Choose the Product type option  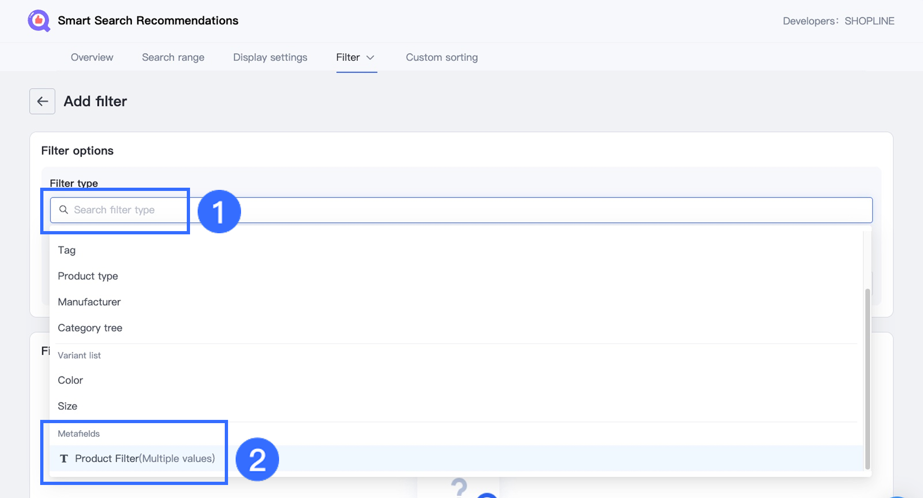point(88,276)
